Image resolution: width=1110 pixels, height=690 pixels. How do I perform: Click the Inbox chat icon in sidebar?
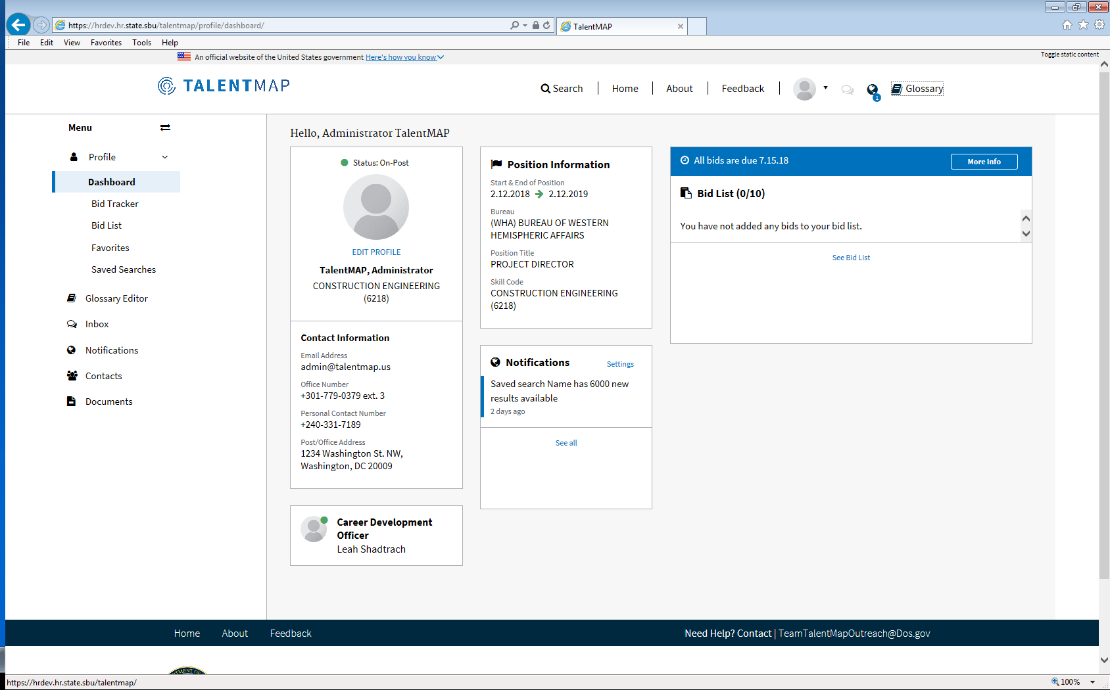[x=72, y=324]
